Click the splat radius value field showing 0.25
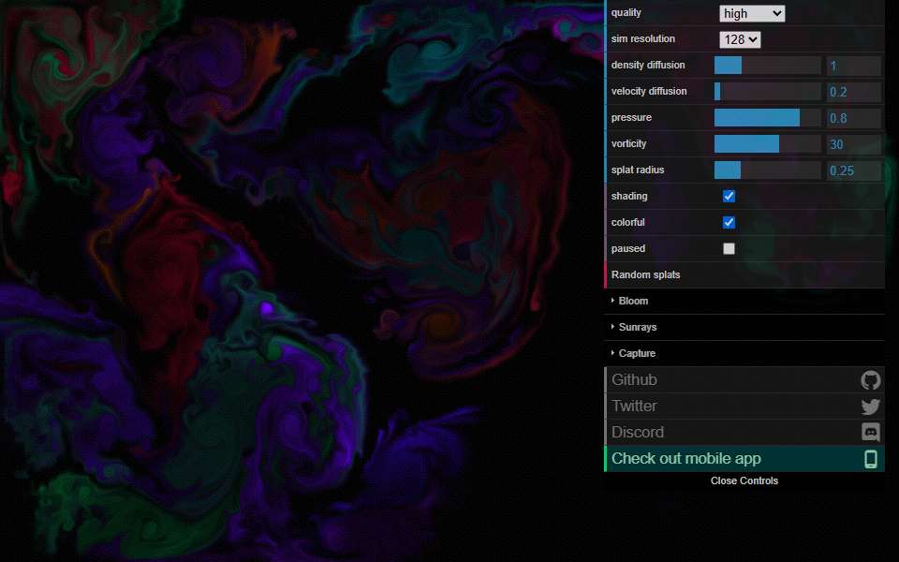The height and width of the screenshot is (562, 899). click(x=854, y=170)
